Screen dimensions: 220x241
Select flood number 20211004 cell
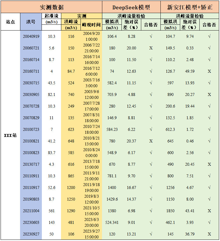(x=31, y=211)
